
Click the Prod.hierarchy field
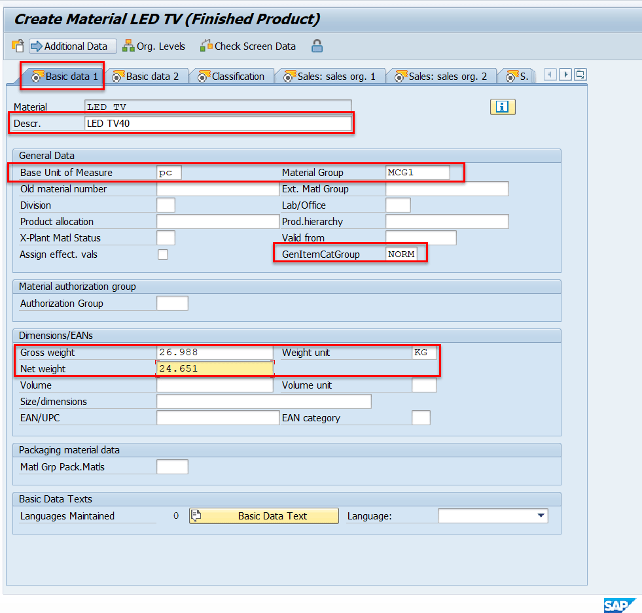coord(447,222)
